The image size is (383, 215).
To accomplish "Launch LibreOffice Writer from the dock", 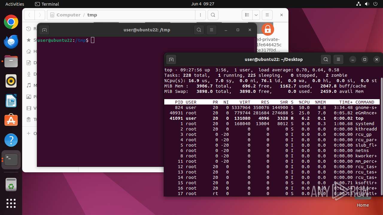I will click(x=11, y=101).
